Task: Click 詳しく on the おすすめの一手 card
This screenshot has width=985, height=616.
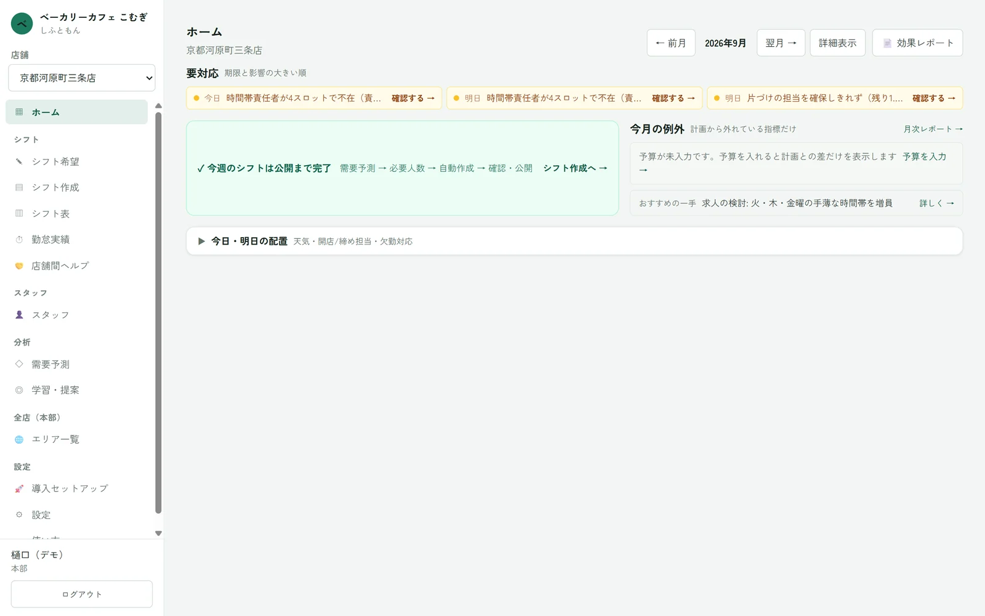Action: [x=936, y=203]
